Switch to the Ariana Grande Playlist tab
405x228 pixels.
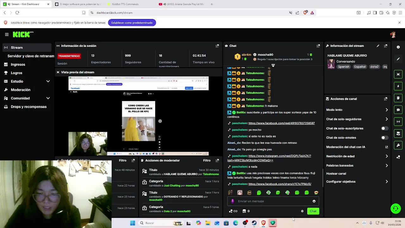182,4
